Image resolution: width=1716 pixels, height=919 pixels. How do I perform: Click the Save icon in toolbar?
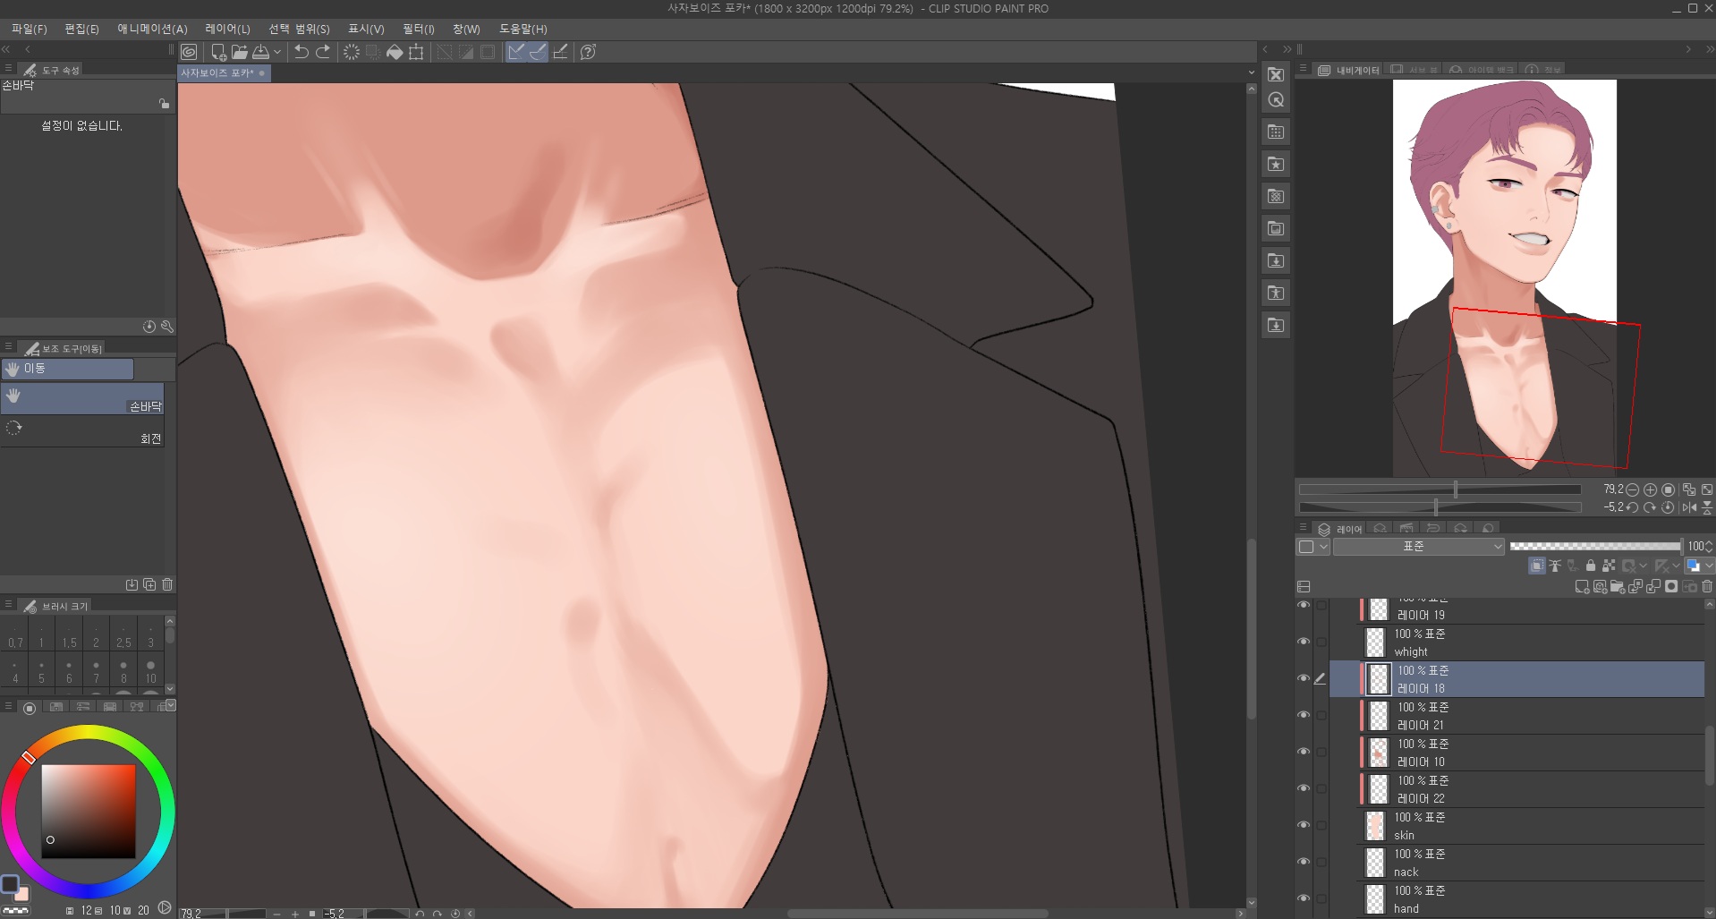click(x=261, y=52)
